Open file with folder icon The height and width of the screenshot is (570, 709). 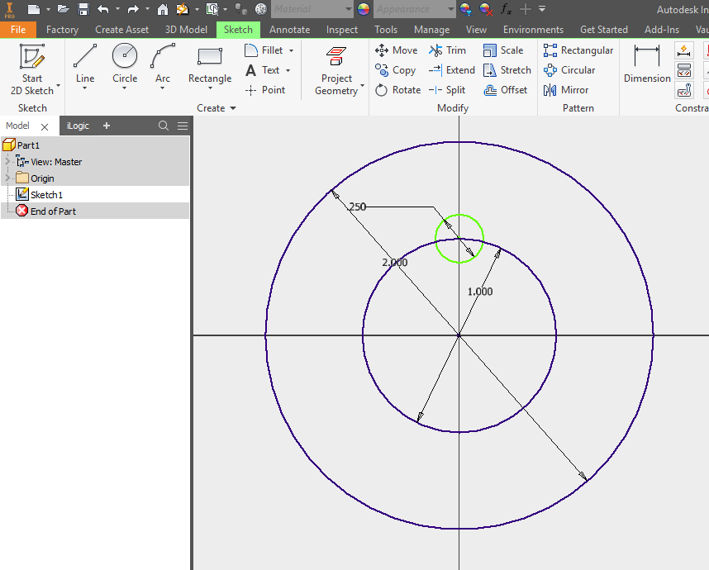[x=63, y=9]
